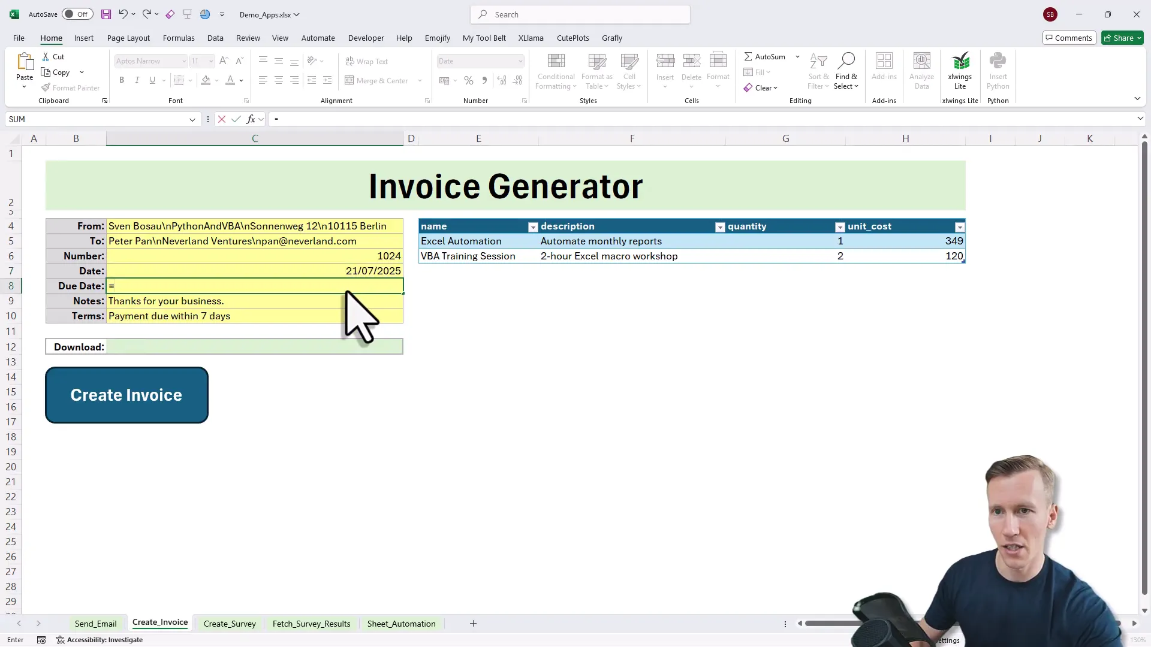Viewport: 1151px width, 647px height.
Task: Open Conditional Formatting options
Action: point(556,70)
